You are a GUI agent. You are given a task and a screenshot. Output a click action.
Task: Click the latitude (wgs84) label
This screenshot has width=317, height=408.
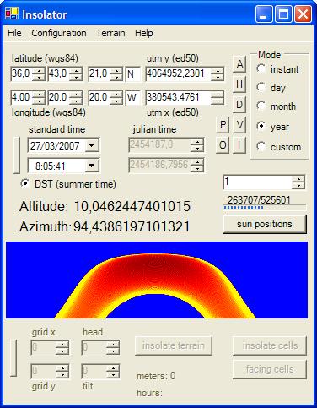45,58
